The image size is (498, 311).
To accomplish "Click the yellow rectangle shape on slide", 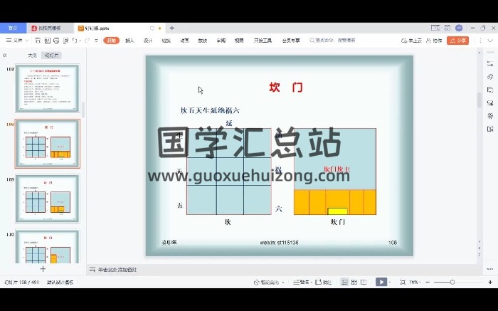I will point(337,211).
